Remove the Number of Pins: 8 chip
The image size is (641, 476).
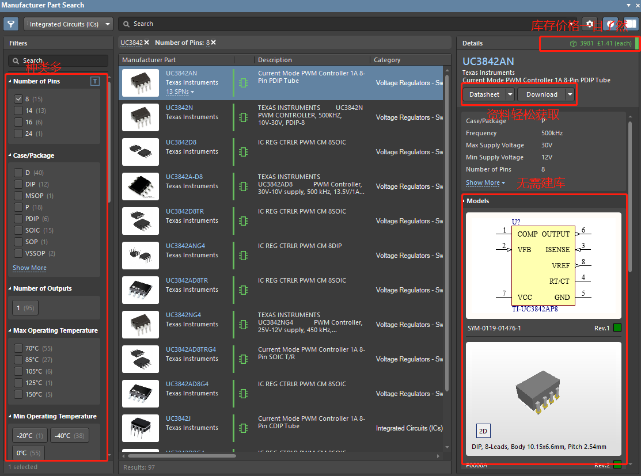[x=214, y=43]
